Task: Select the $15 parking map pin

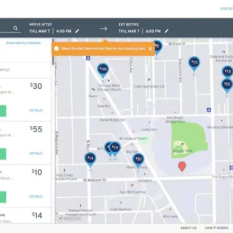Action: click(x=227, y=71)
